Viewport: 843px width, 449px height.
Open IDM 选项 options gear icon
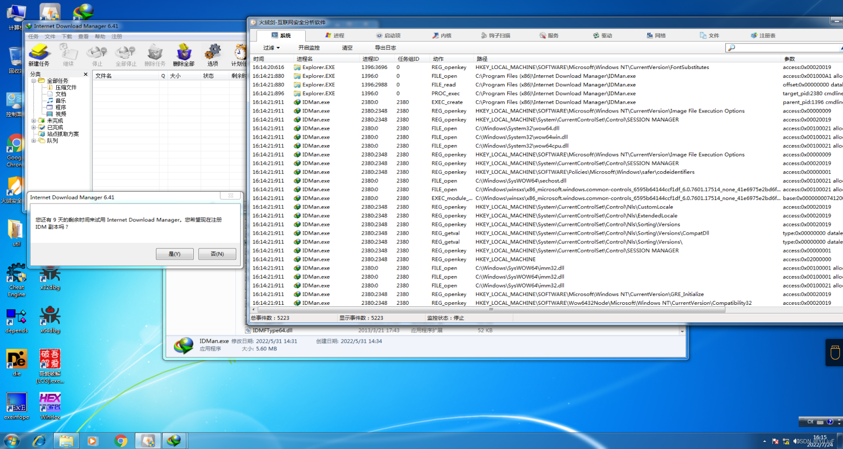click(213, 55)
